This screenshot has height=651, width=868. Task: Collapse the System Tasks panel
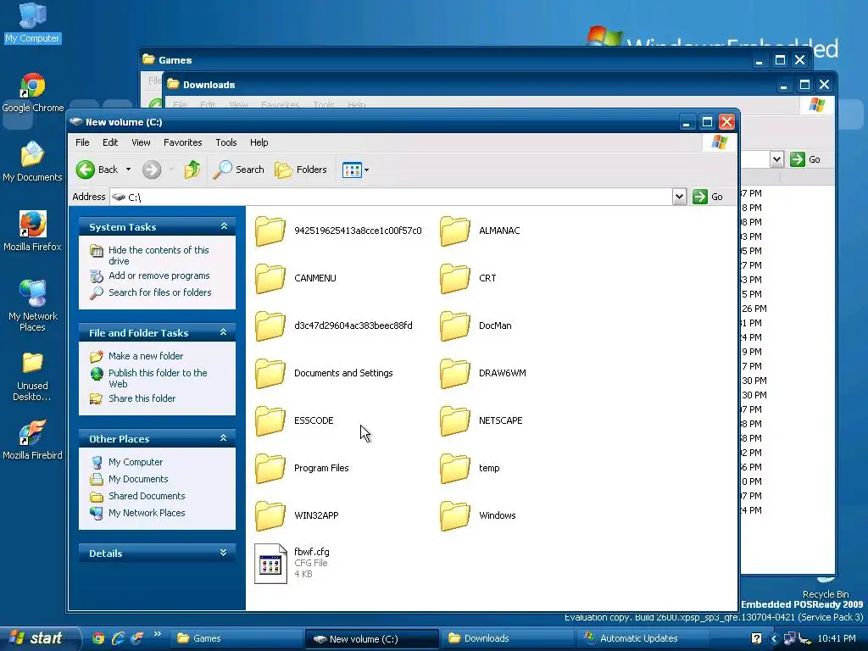click(x=224, y=225)
